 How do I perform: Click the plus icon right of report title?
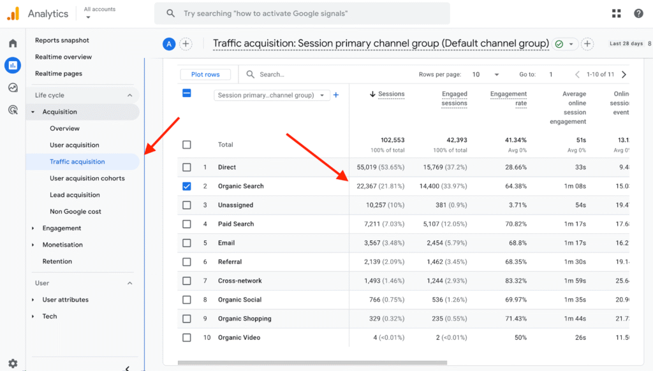tap(587, 44)
